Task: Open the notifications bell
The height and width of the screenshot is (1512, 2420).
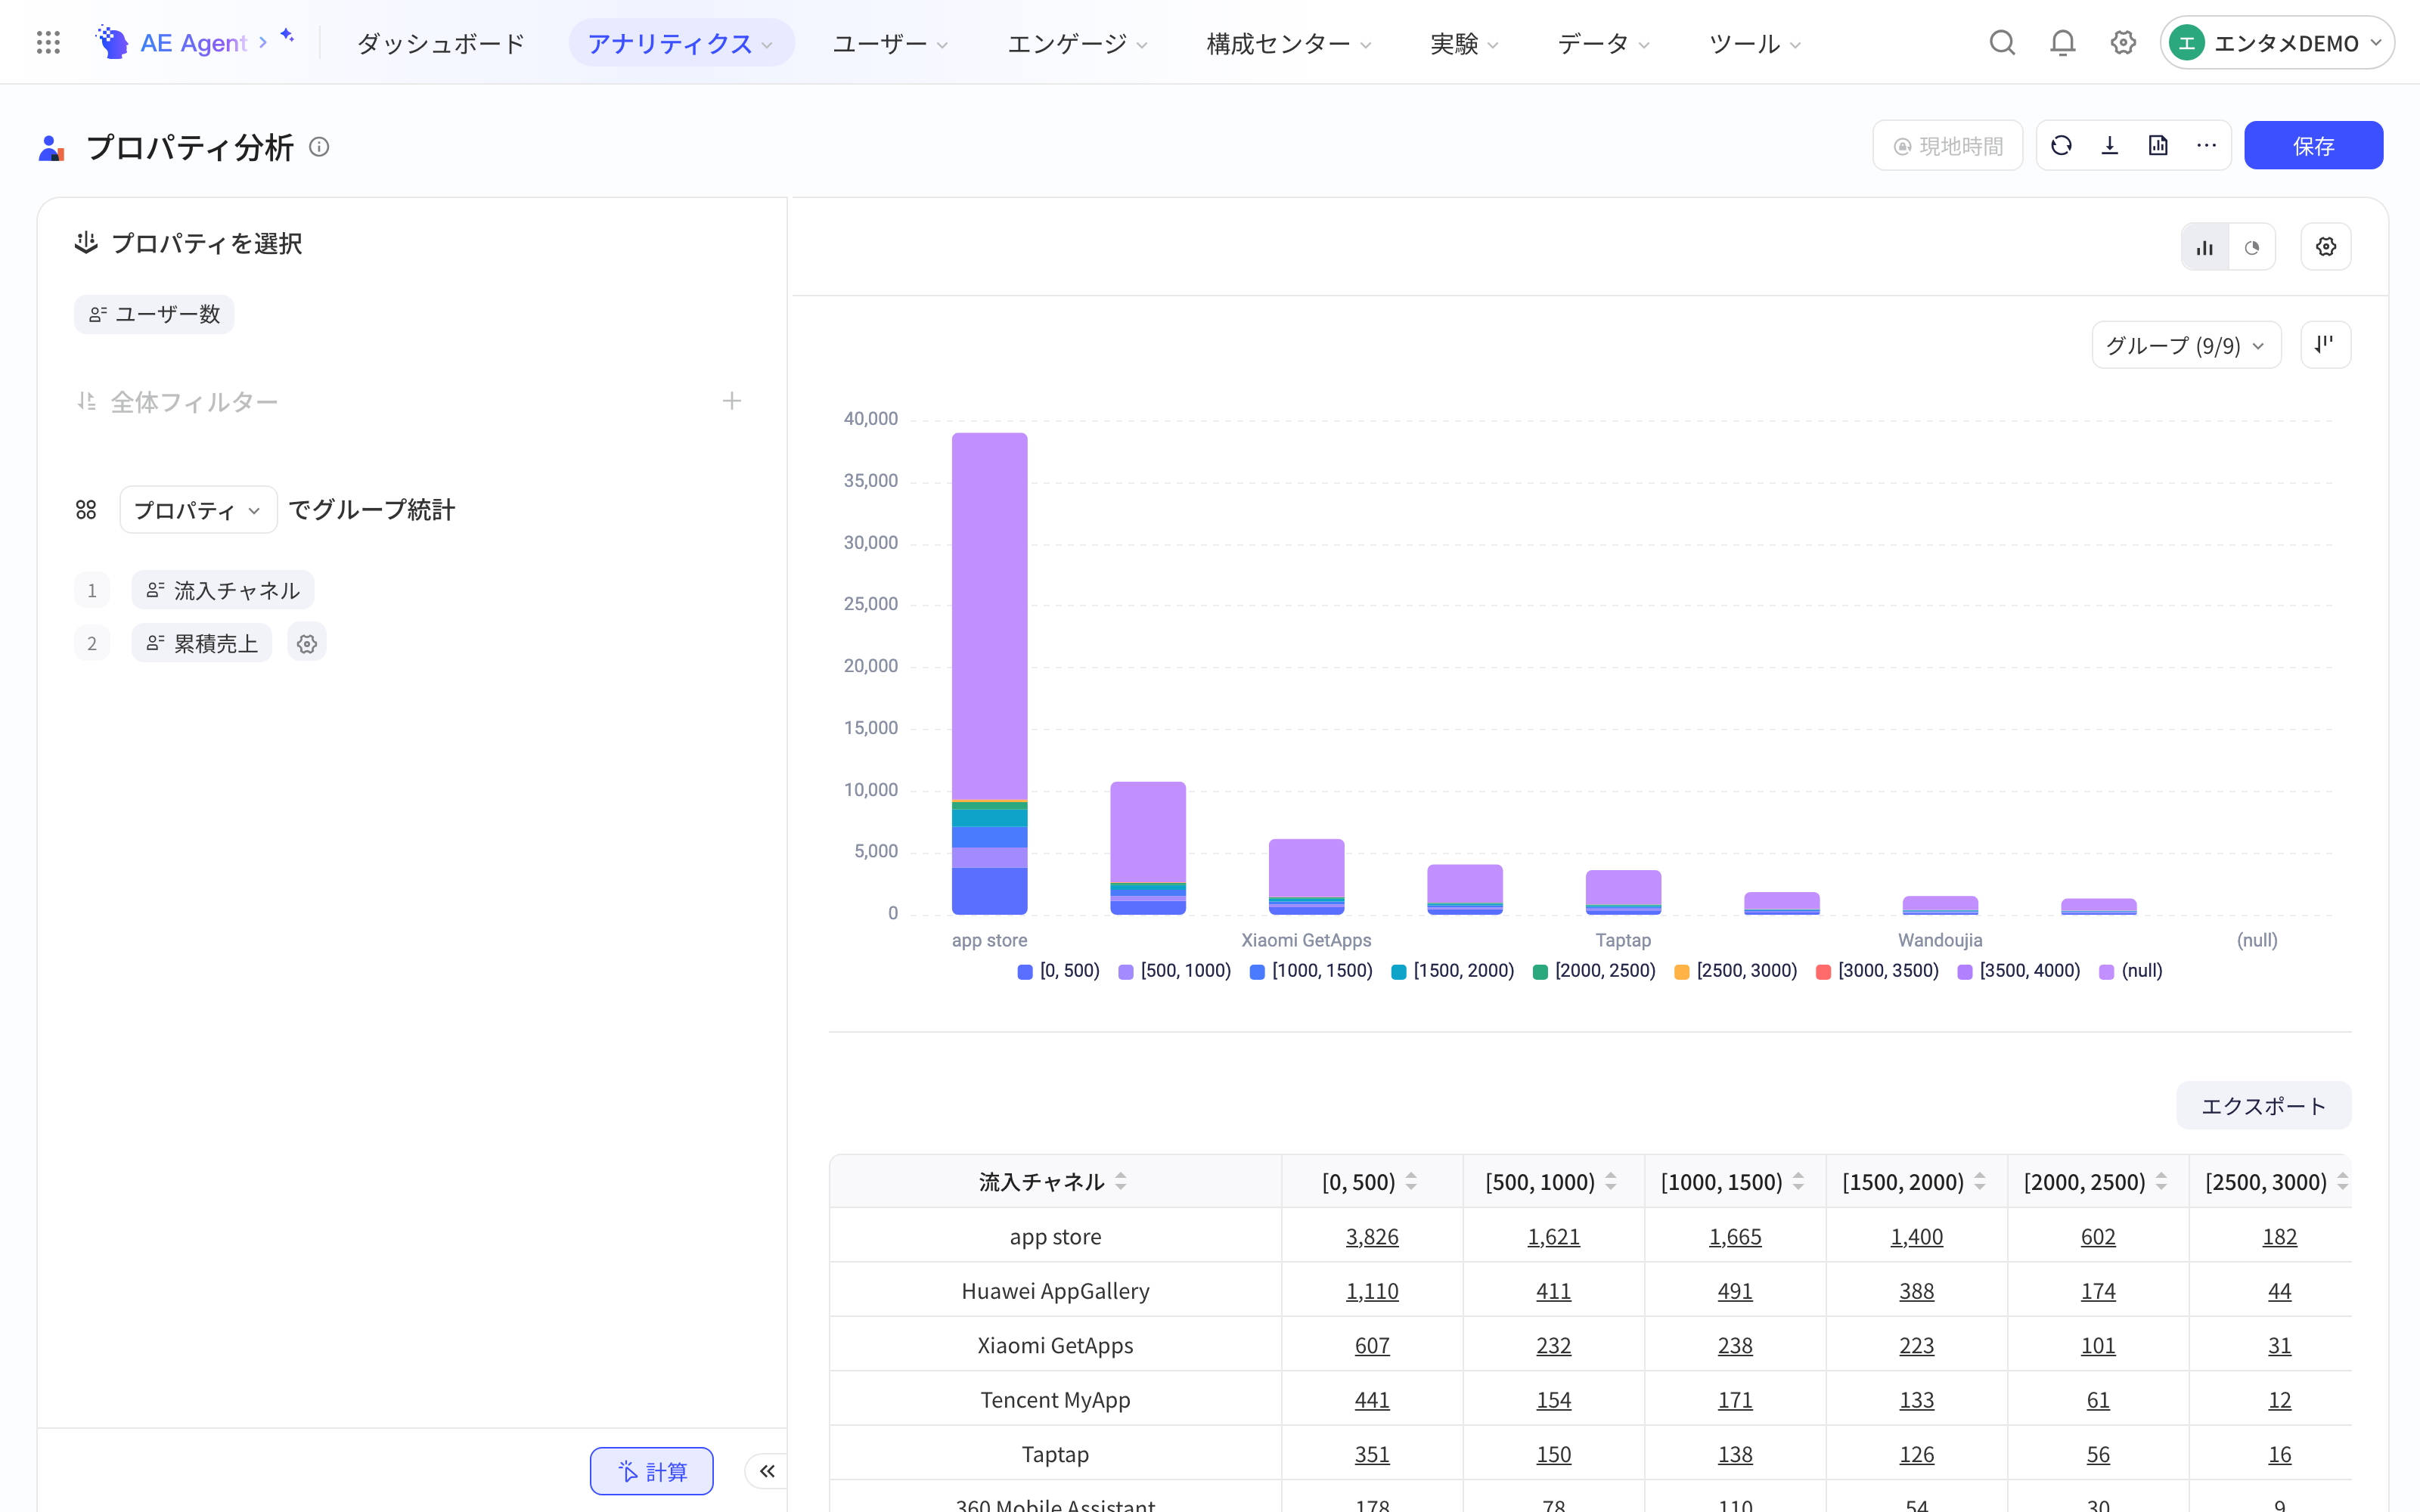Action: [2062, 43]
